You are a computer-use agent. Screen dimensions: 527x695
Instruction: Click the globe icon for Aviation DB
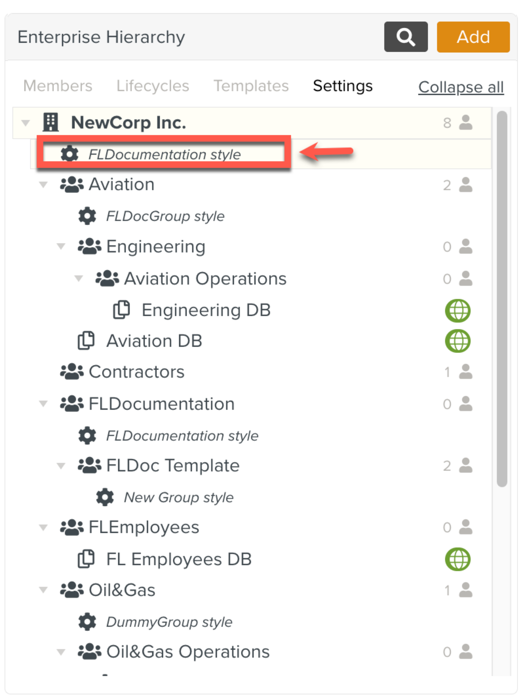pyautogui.click(x=457, y=341)
